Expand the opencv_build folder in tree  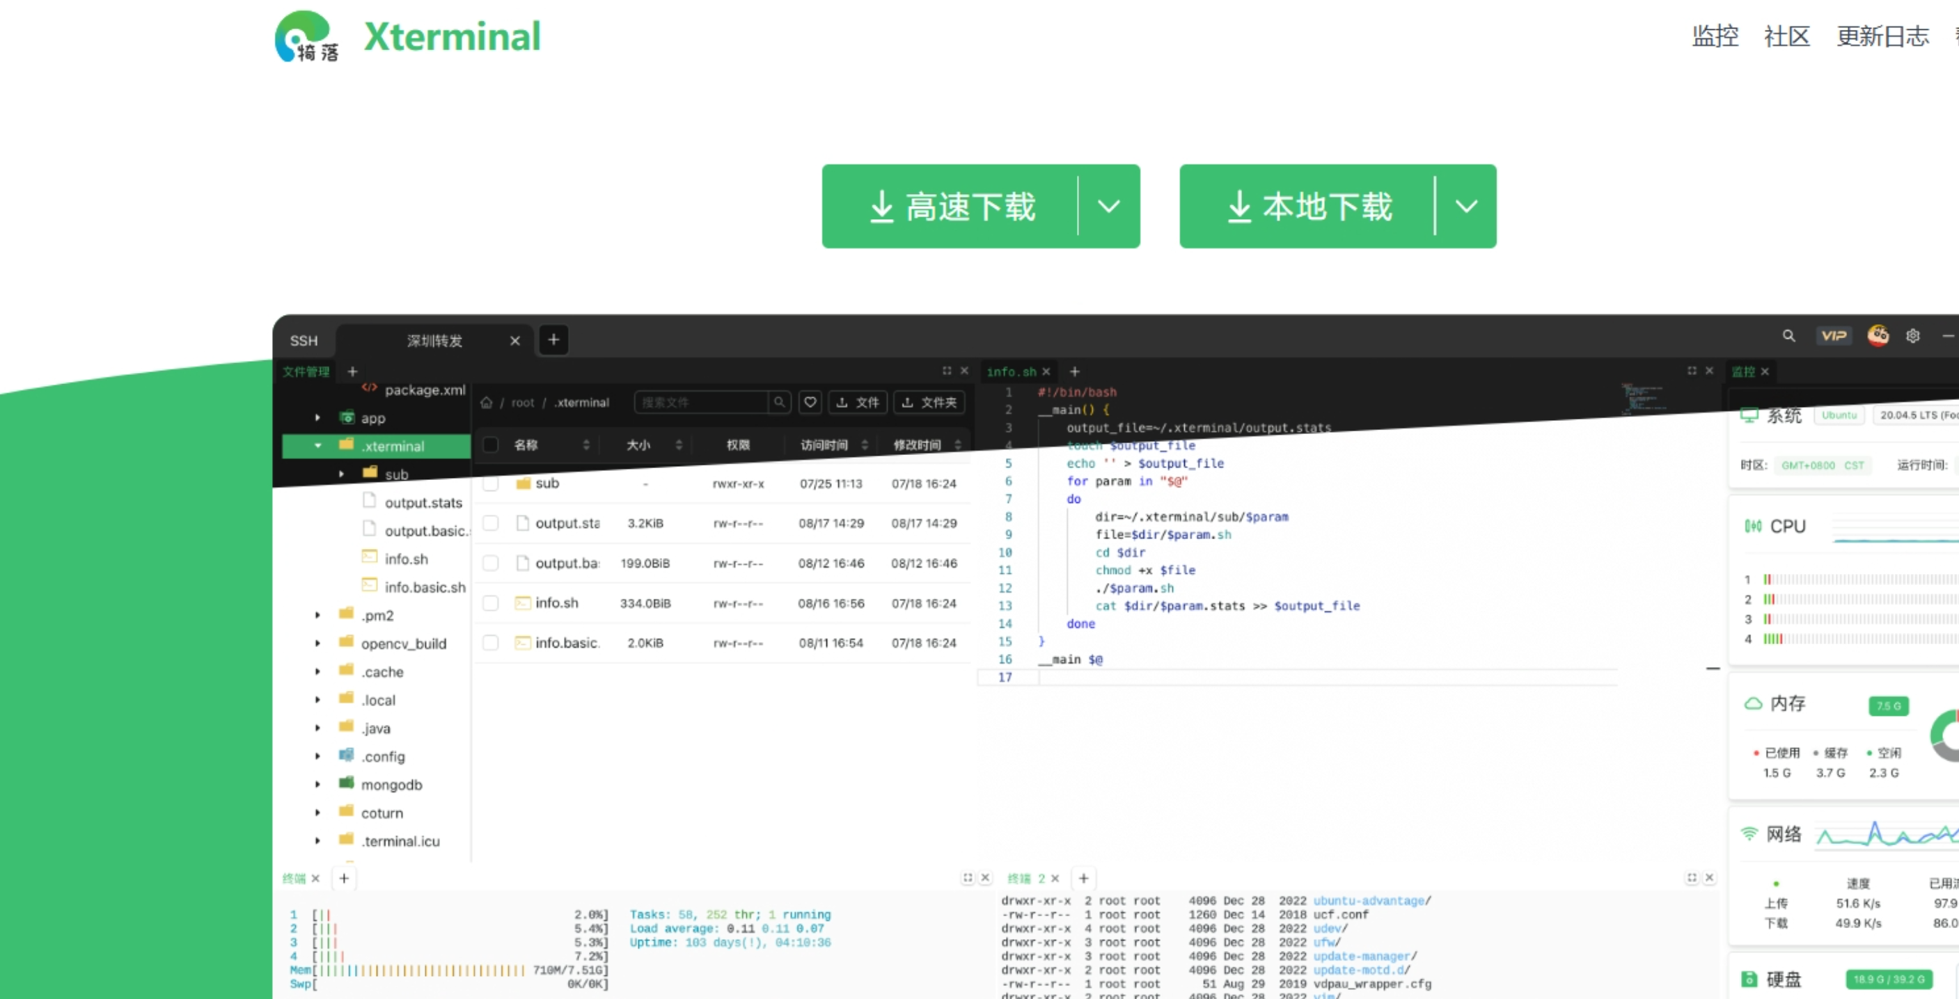point(318,644)
